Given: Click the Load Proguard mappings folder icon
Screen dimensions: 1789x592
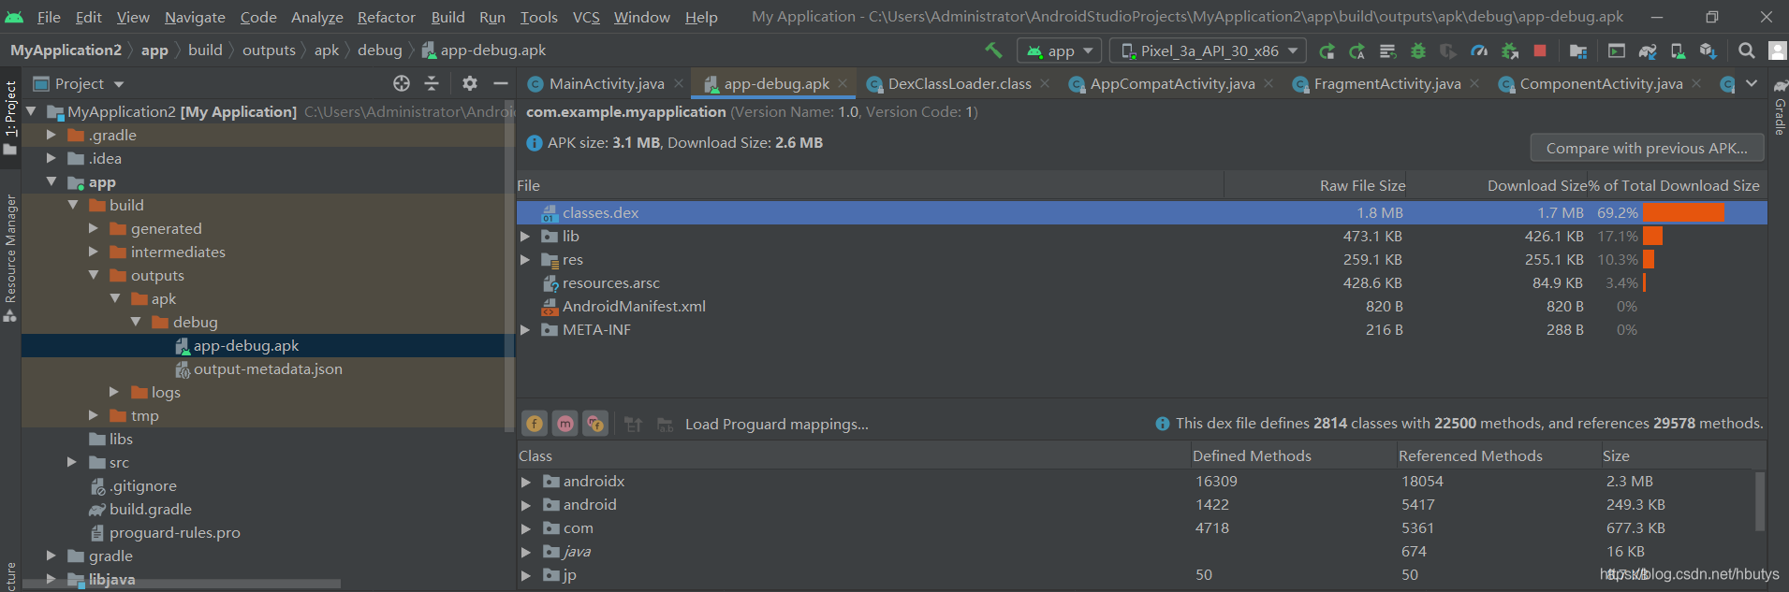Looking at the screenshot, I should (x=666, y=425).
